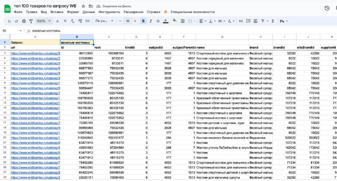Create a filter
The height and width of the screenshot is (181, 337).
(262, 21)
